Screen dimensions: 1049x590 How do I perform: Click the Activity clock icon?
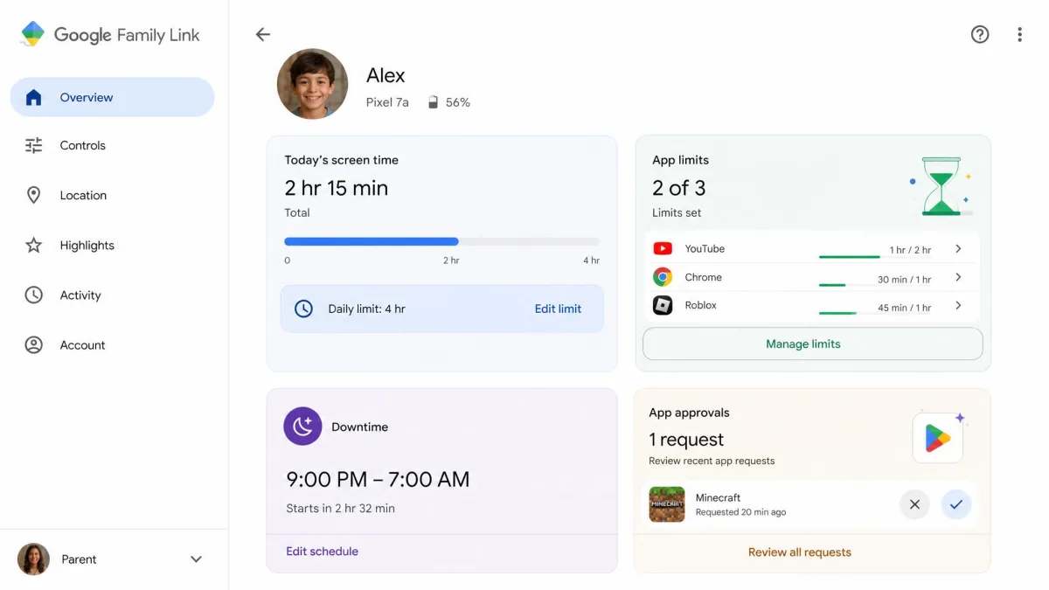coord(33,295)
